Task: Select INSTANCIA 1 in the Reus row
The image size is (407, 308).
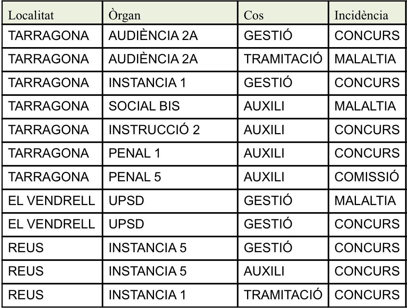Action: (x=170, y=295)
